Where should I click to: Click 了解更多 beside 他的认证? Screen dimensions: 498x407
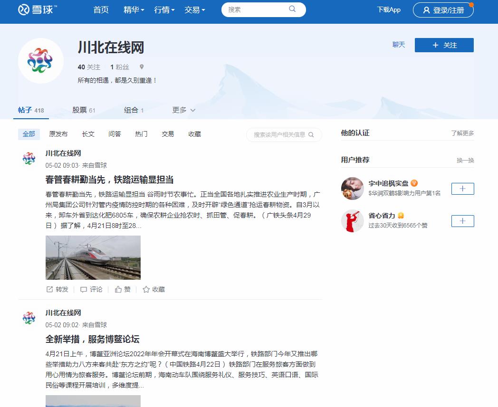(462, 133)
